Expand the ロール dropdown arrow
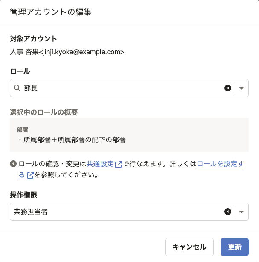This screenshot has height=262, width=259. (242, 88)
